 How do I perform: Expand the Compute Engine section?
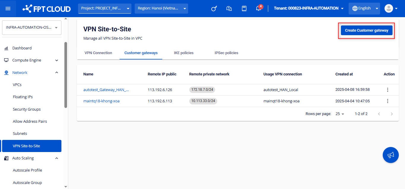pos(57,60)
